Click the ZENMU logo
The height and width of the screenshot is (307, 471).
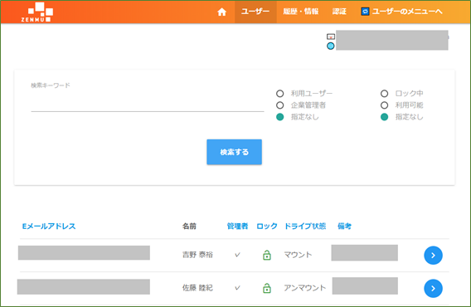click(37, 12)
